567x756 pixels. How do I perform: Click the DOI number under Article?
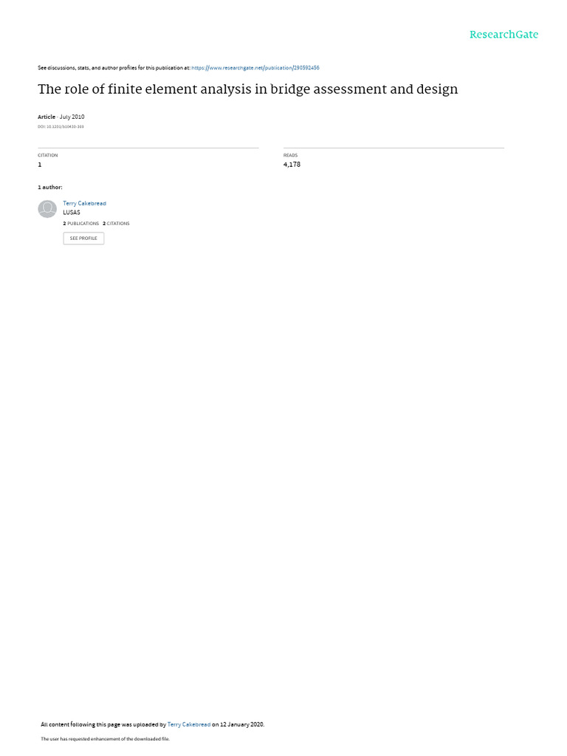tap(61, 127)
